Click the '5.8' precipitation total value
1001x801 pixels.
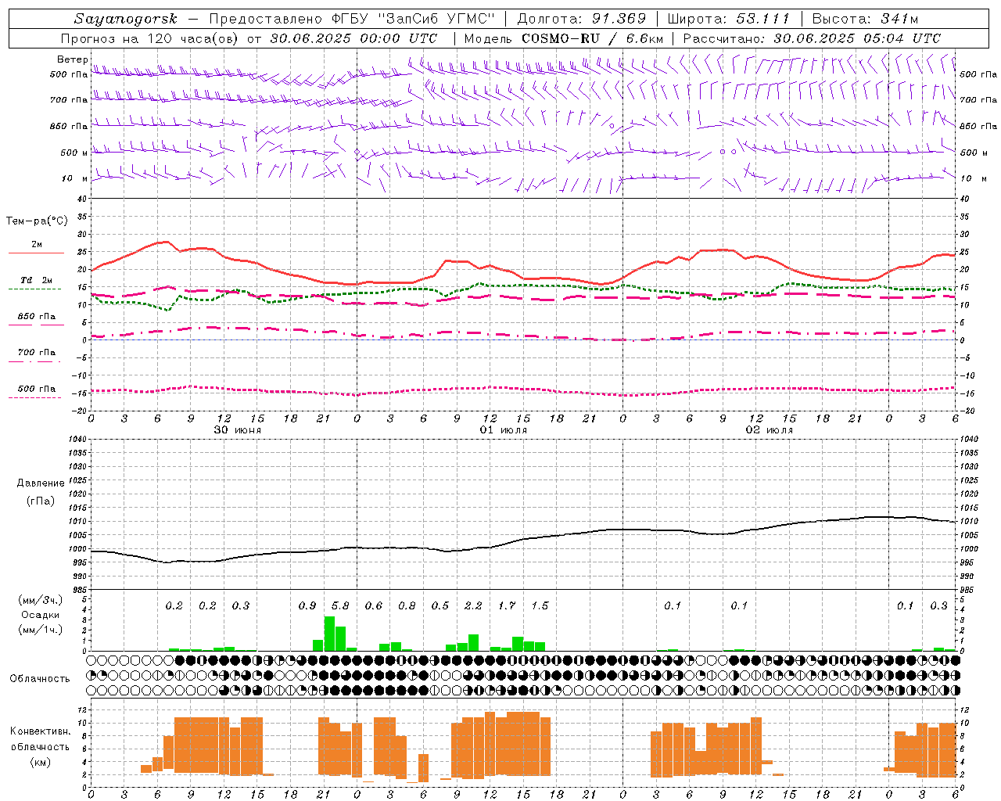[x=340, y=605]
